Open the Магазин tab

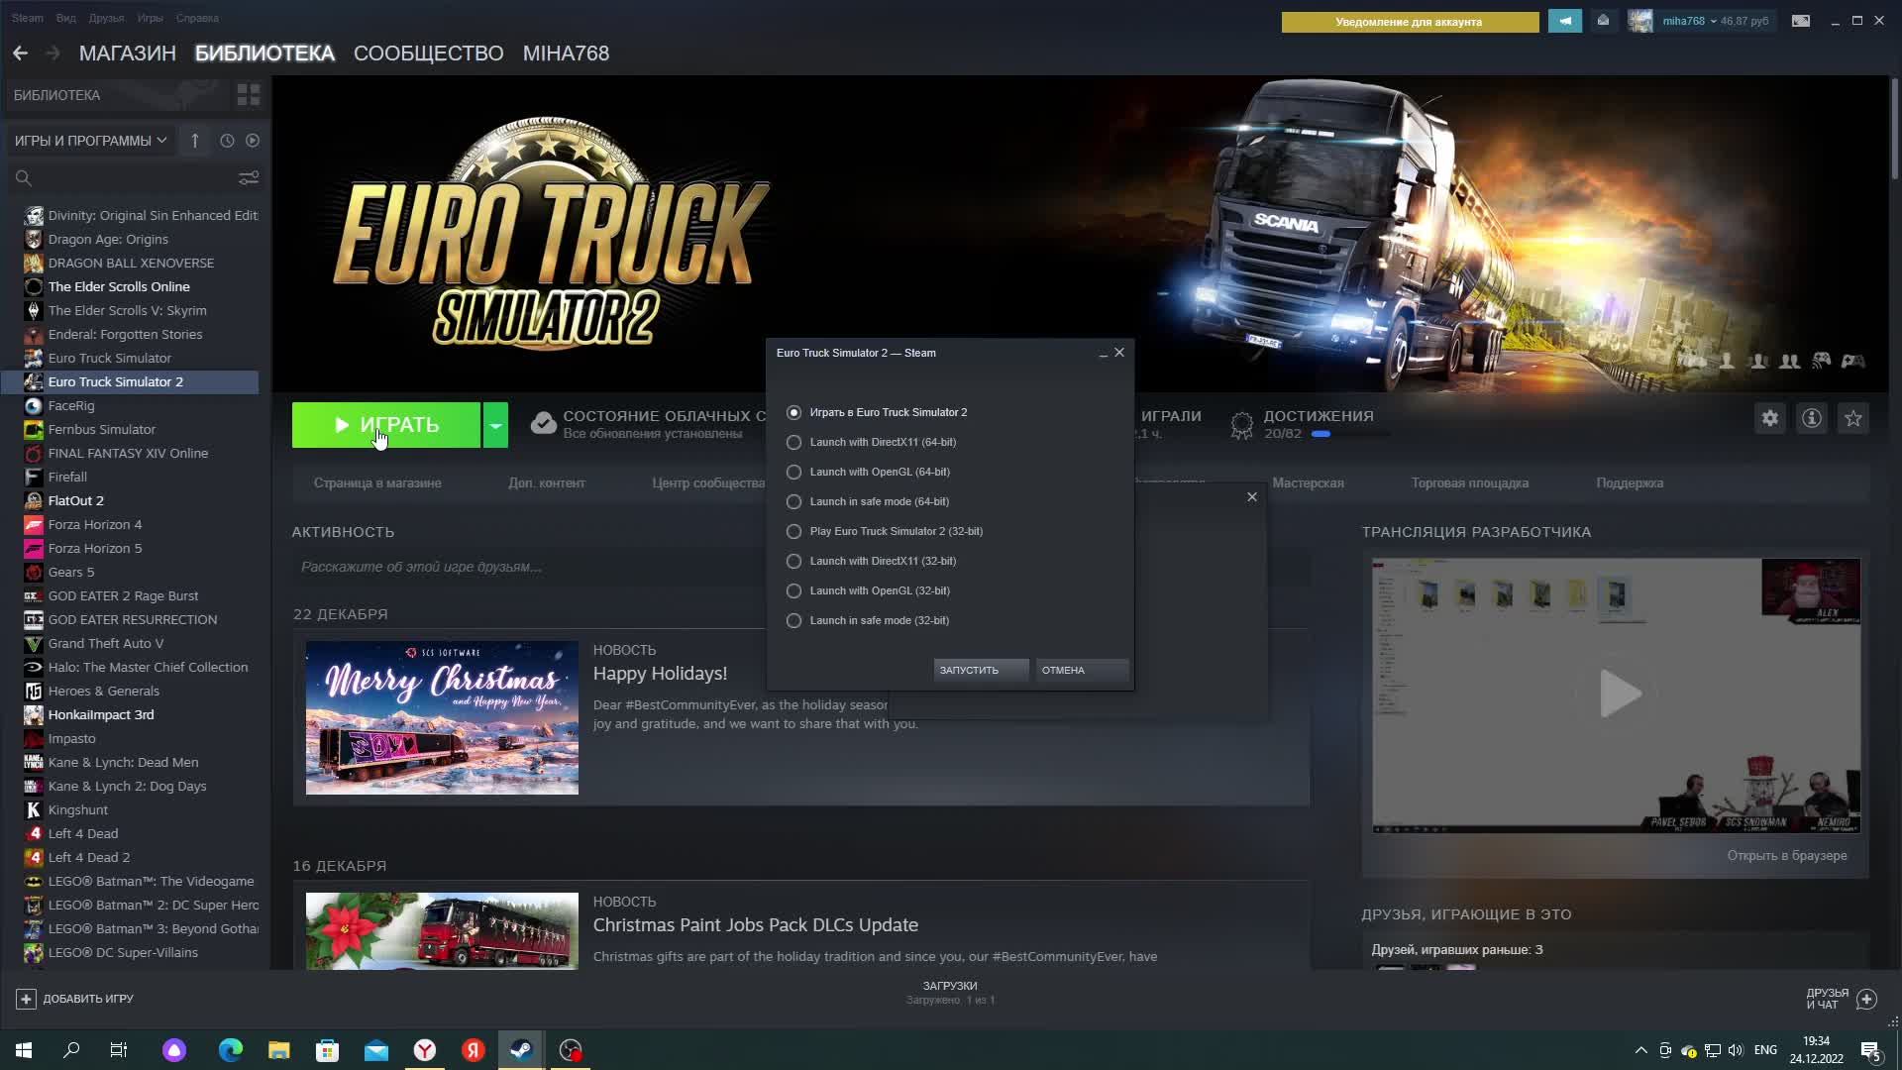pyautogui.click(x=127, y=53)
